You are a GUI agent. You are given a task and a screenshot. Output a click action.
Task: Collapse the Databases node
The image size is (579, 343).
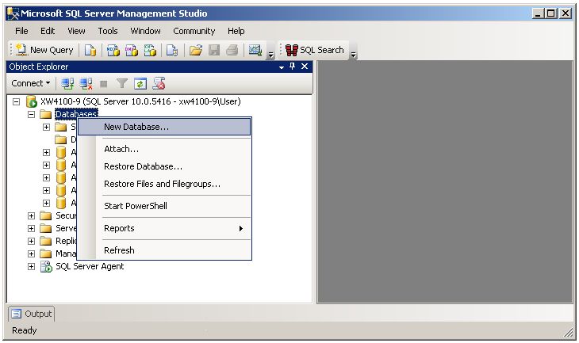(32, 114)
